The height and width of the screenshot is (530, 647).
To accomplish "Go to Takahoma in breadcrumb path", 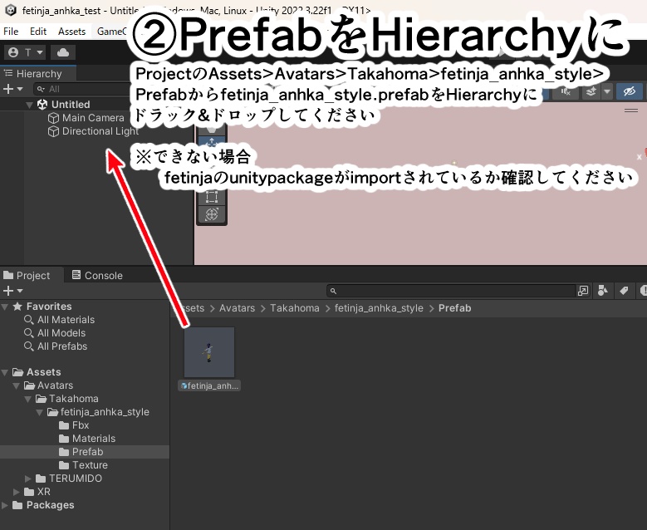I will click(x=295, y=308).
